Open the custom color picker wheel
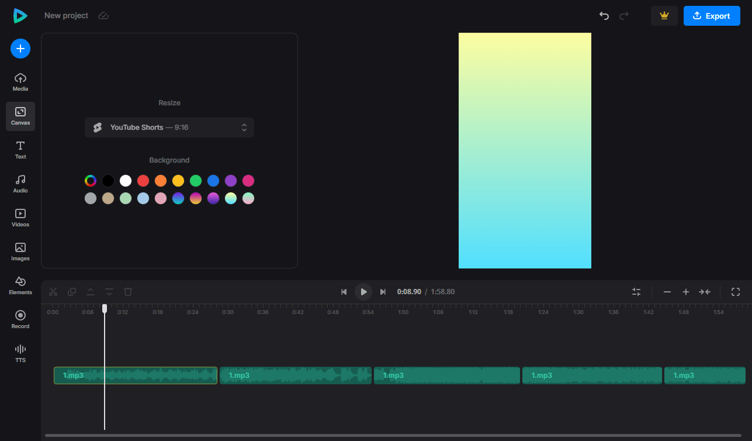Viewport: 752px width, 441px height. coord(91,181)
